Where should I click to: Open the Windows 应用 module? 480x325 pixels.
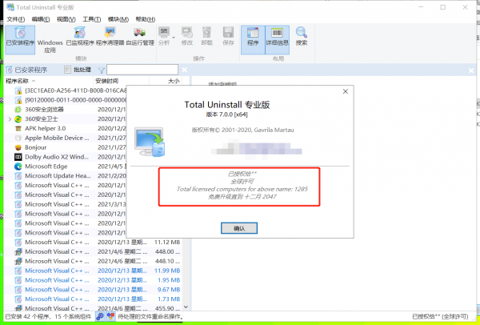(50, 40)
